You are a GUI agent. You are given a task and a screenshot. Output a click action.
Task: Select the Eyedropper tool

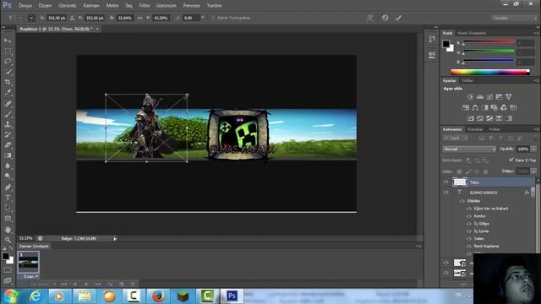(x=8, y=92)
